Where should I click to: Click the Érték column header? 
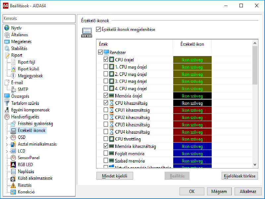click(135, 44)
